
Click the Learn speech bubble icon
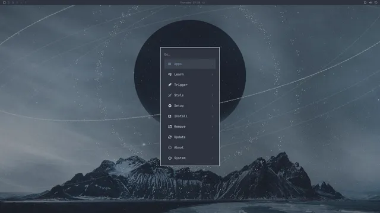[170, 75]
